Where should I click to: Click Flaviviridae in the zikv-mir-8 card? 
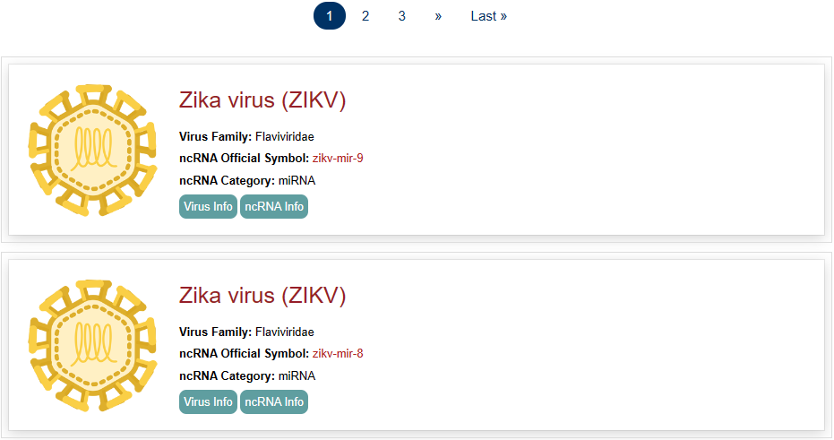285,332
